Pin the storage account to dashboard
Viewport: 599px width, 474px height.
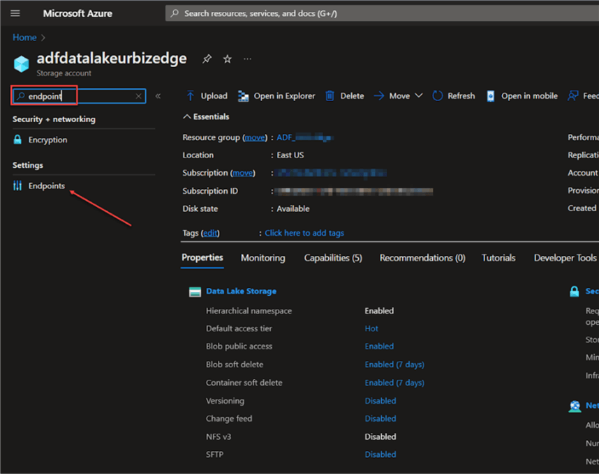207,59
